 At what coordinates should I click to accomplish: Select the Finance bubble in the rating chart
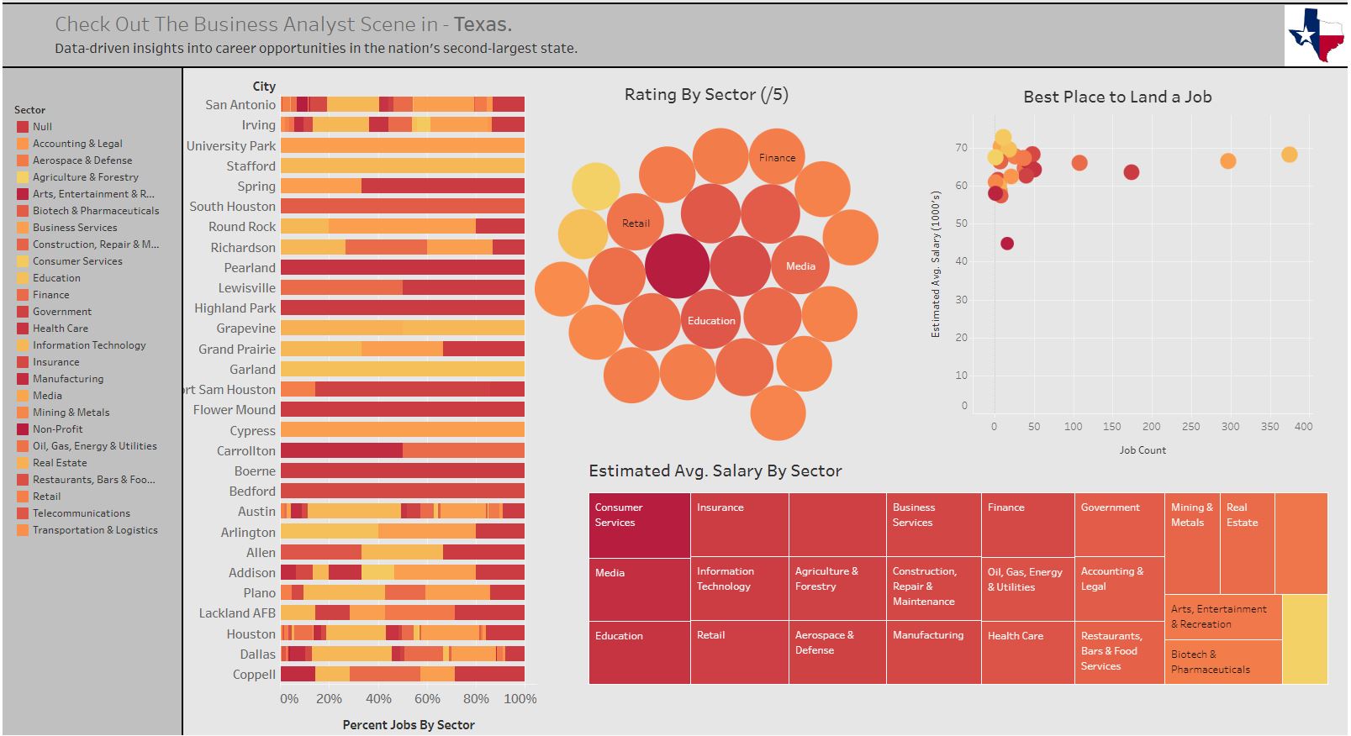coord(777,157)
